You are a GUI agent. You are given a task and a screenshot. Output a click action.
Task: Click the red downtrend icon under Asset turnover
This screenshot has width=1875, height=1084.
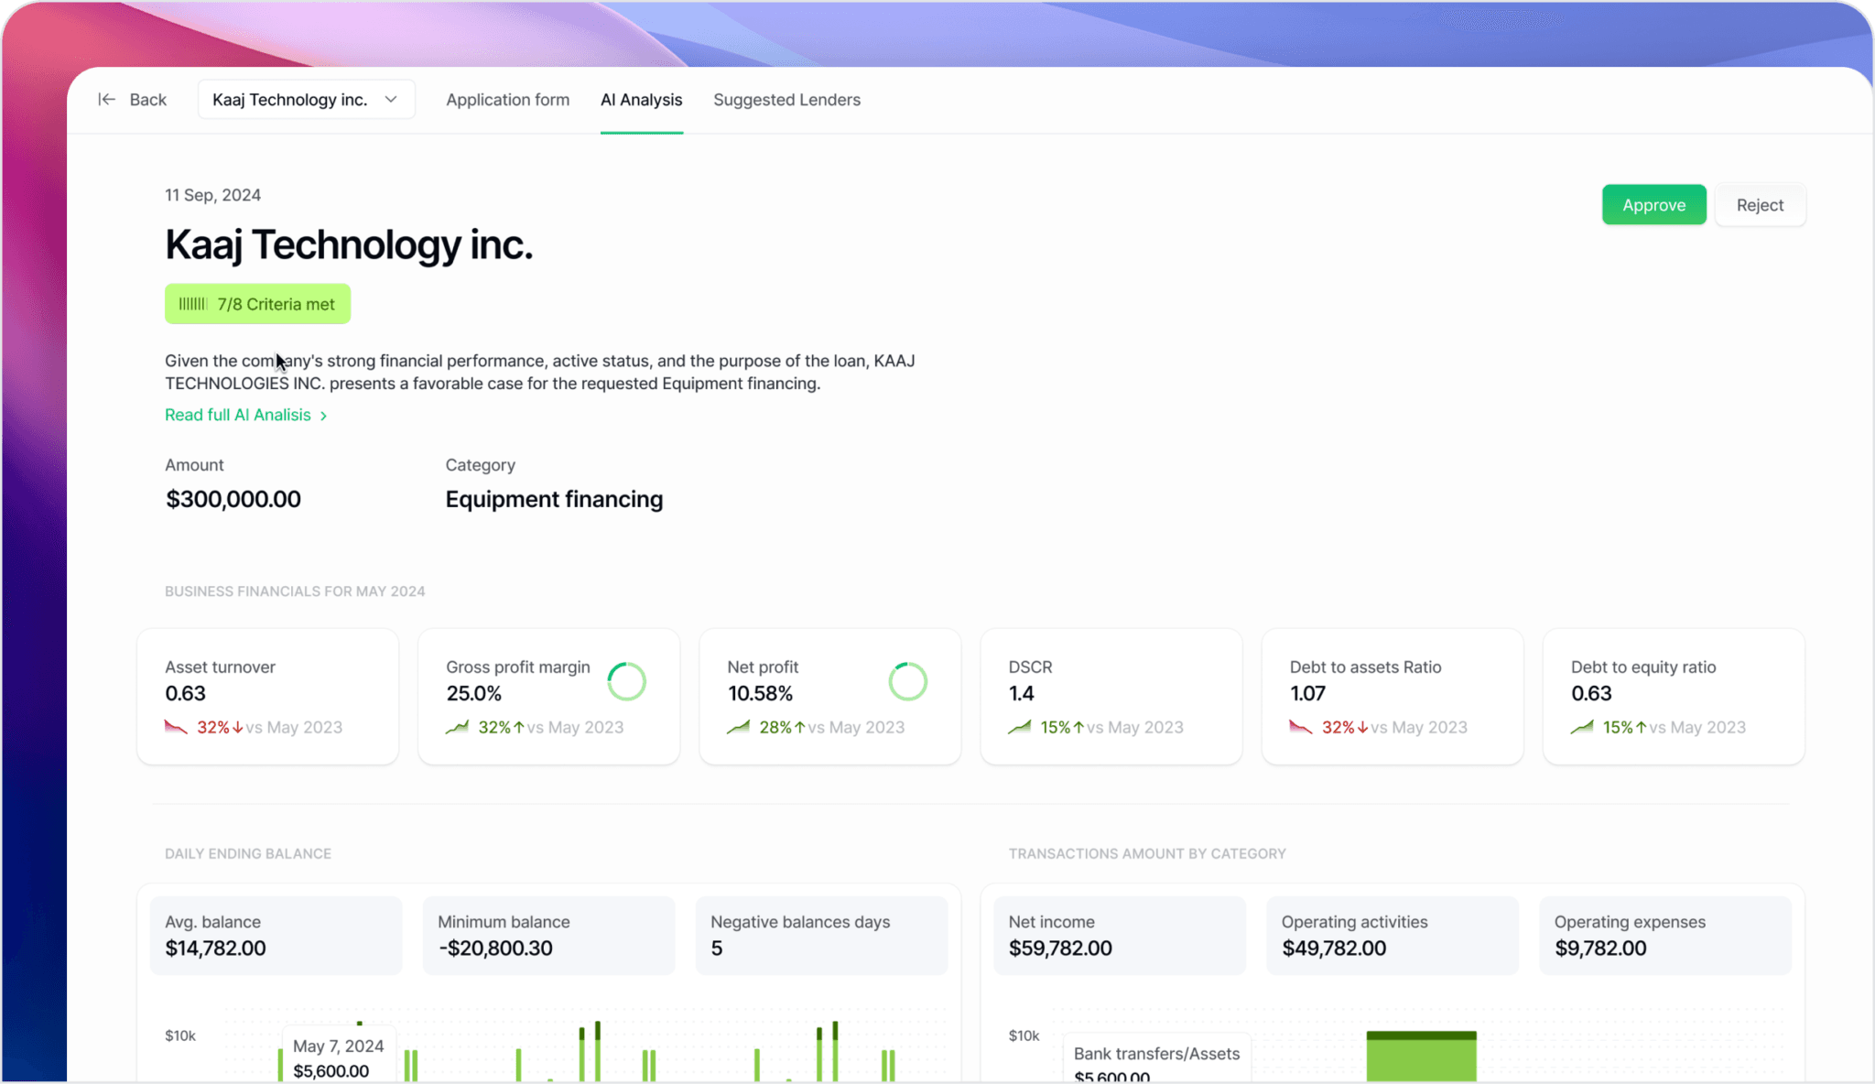176,727
